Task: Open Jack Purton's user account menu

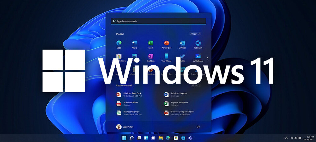Action: coord(125,127)
